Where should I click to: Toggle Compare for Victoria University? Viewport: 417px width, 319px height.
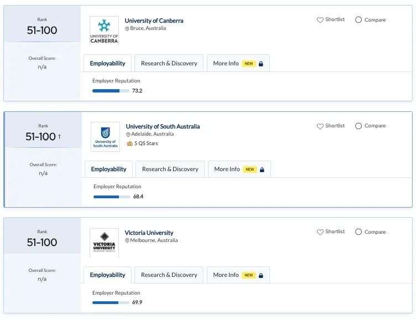click(358, 232)
